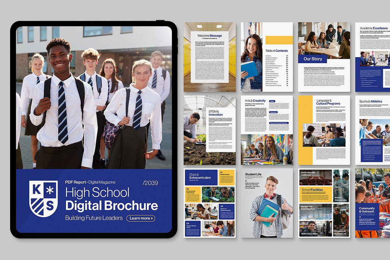This screenshot has width=390, height=260.
Task: Open the Welcome Message page thumbnail
Action: coord(210,57)
